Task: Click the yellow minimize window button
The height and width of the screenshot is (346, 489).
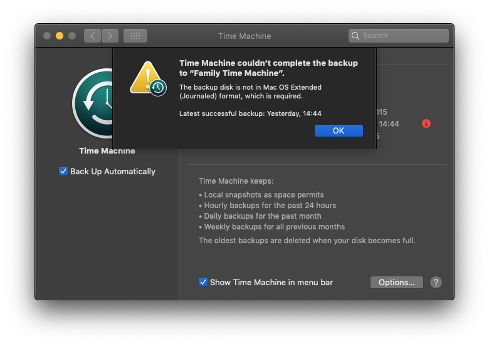Action: (60, 36)
